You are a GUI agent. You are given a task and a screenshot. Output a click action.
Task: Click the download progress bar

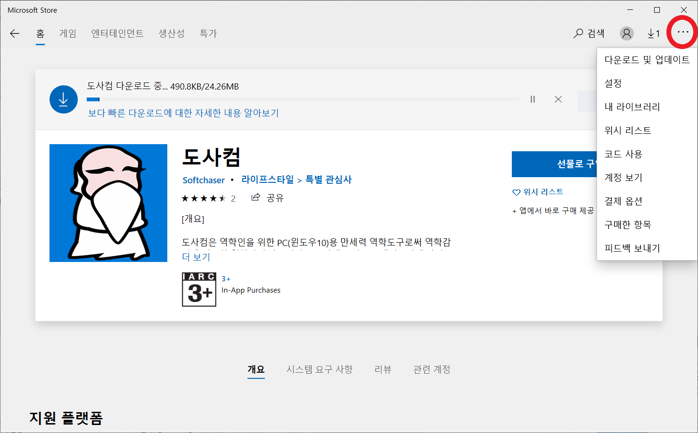click(x=303, y=99)
